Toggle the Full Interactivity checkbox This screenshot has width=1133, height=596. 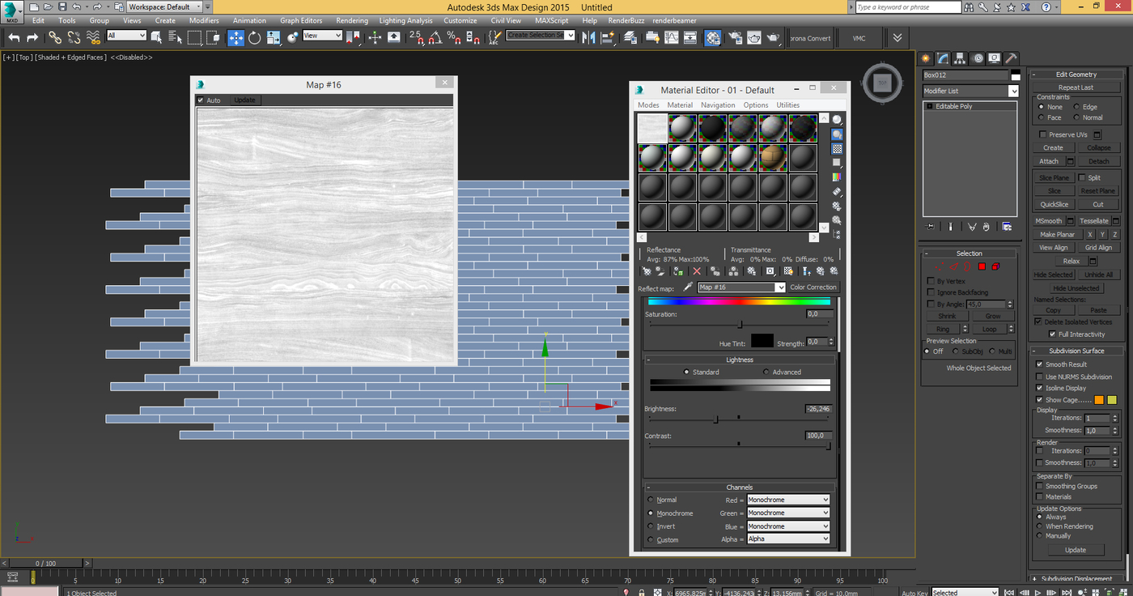pyautogui.click(x=1052, y=334)
